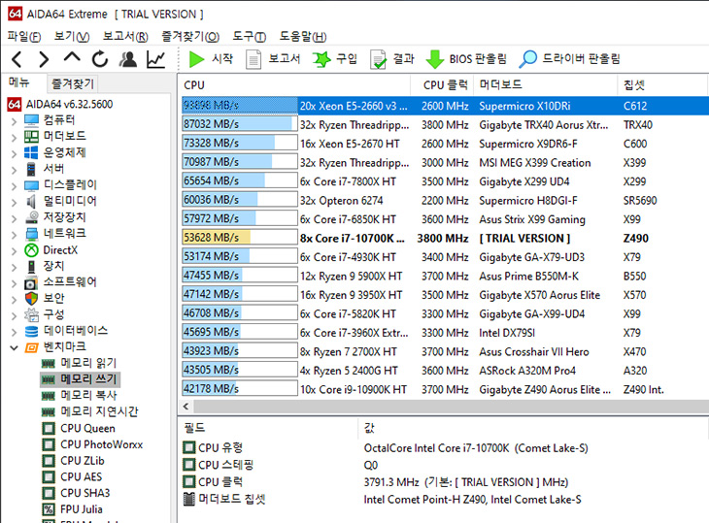Select 마더보드 icon in sidebar tree

click(x=32, y=137)
